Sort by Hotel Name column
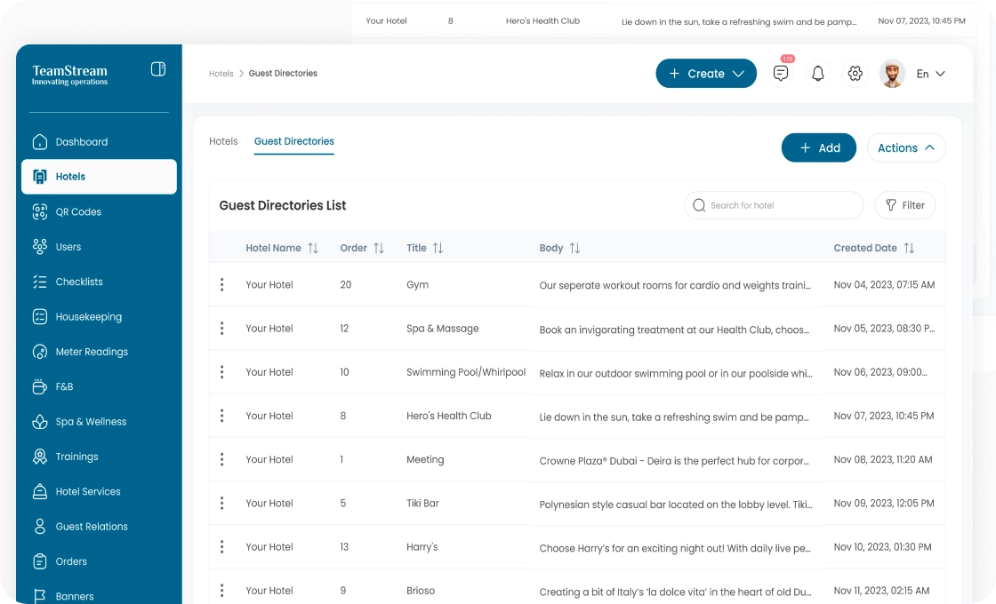Image resolution: width=996 pixels, height=604 pixels. (312, 249)
